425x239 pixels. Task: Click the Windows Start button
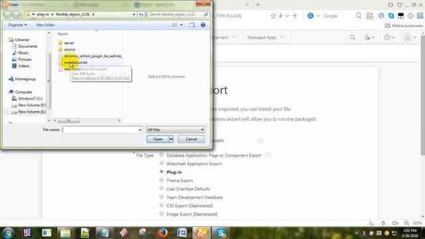[x=8, y=233]
